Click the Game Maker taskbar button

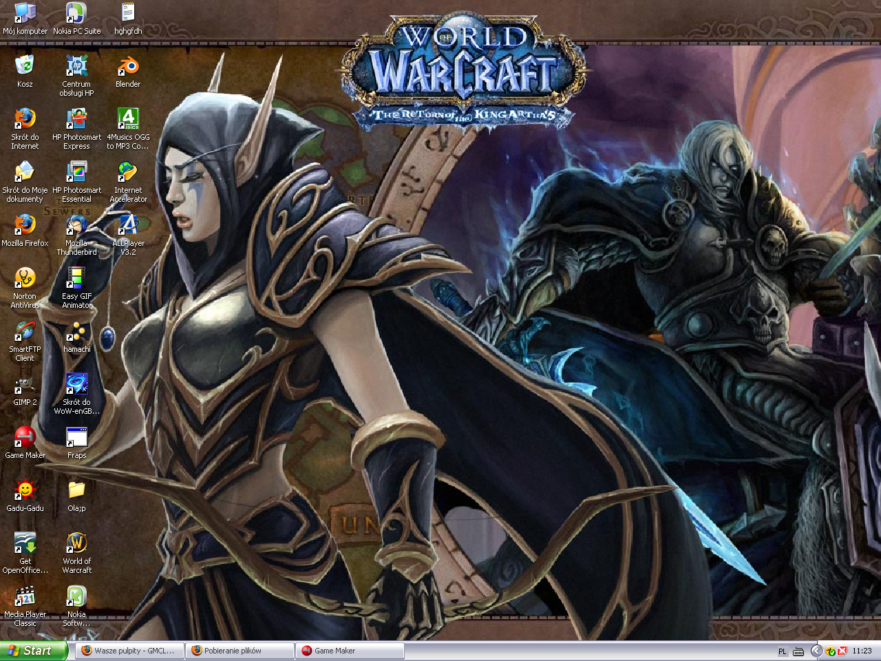pyautogui.click(x=349, y=651)
